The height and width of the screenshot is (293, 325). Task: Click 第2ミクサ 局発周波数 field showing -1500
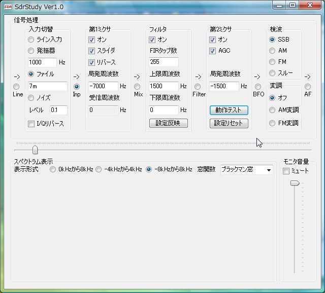tap(224, 86)
